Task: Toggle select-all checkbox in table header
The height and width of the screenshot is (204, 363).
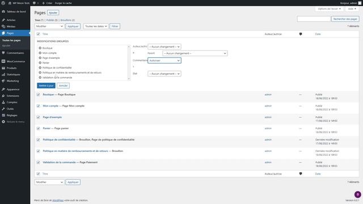Action: point(38,34)
